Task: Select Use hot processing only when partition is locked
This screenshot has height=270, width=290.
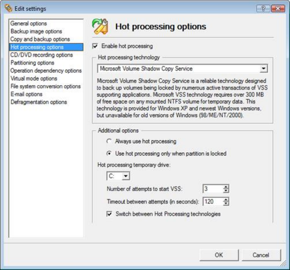Action: pos(109,154)
